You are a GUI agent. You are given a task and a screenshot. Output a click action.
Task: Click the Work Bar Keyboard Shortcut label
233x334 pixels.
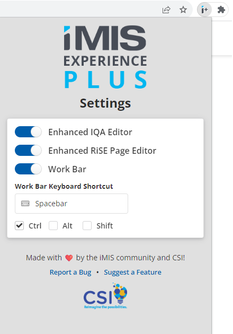click(64, 186)
